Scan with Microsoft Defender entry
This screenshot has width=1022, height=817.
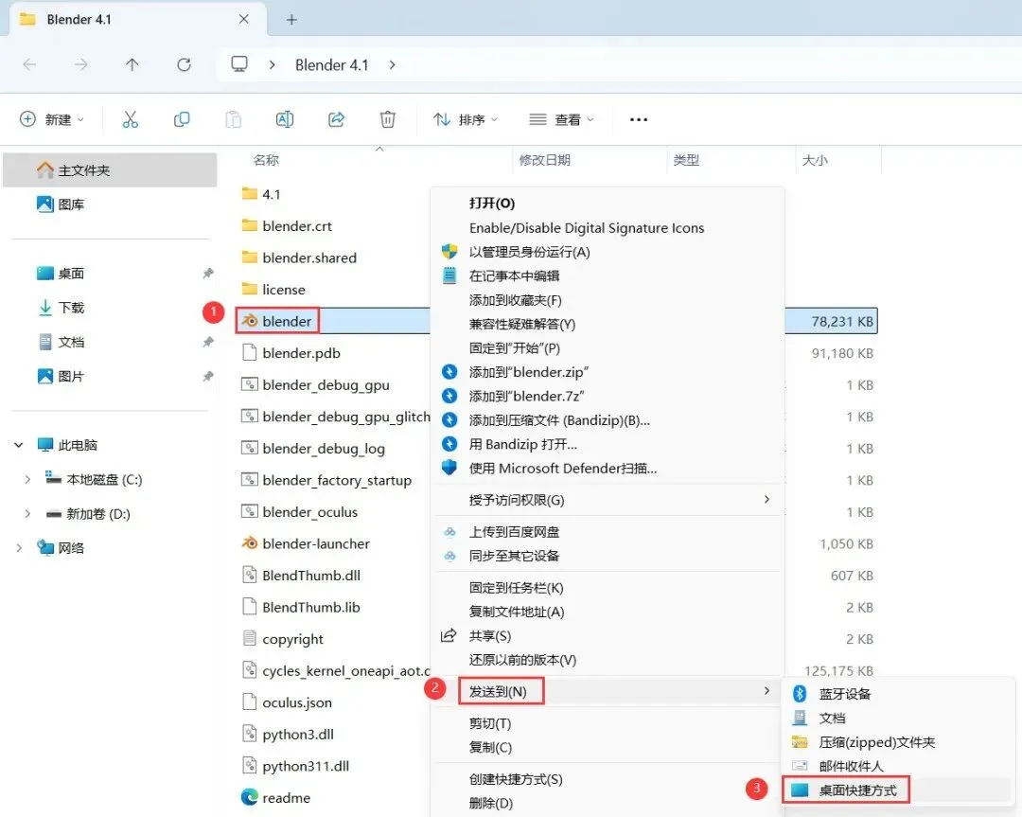coord(562,469)
